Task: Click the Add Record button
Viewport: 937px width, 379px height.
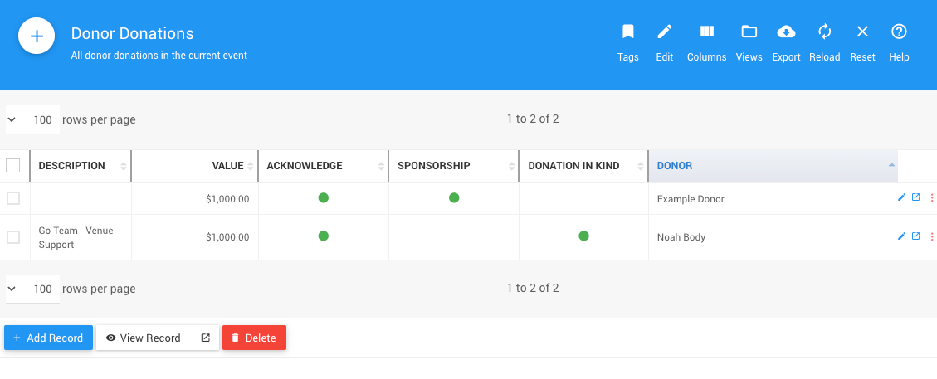Action: point(48,338)
